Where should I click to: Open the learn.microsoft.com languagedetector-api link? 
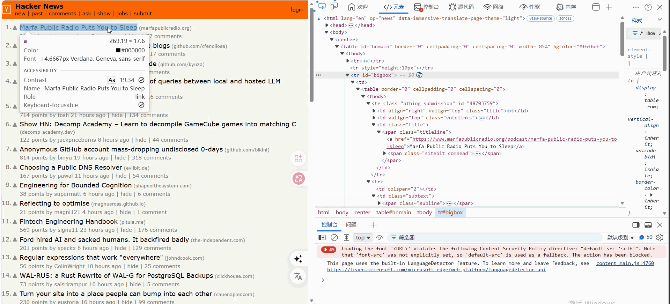436,269
